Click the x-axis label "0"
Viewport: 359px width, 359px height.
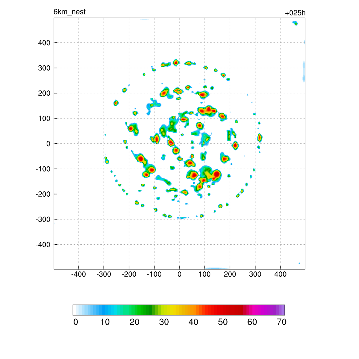(x=179, y=274)
